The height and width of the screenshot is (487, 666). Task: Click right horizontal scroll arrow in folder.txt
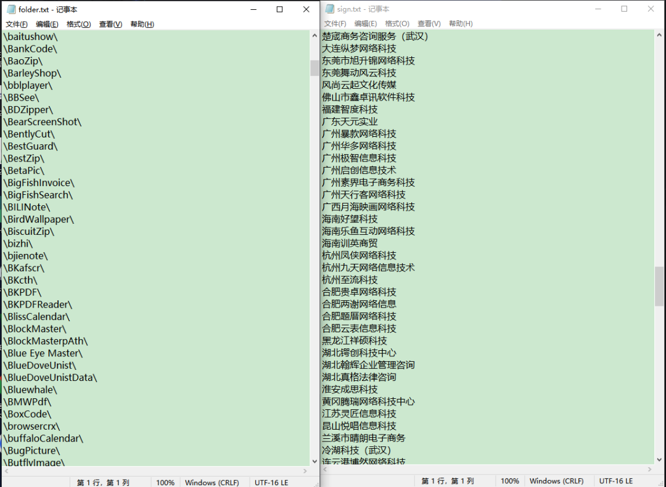tap(305, 471)
